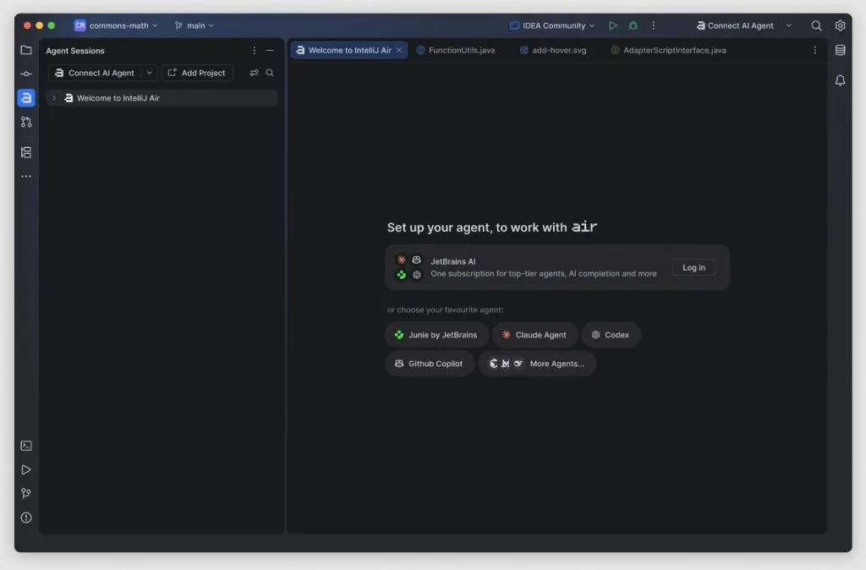Minimize the Agent Sessions panel
866x570 pixels.
[270, 51]
